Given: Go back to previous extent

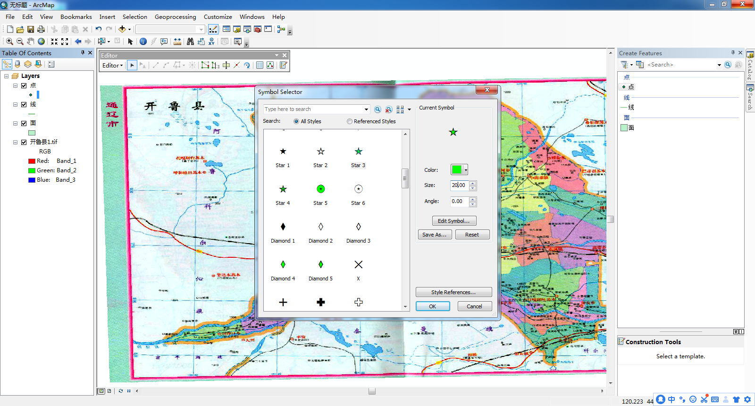Looking at the screenshot, I should point(78,42).
